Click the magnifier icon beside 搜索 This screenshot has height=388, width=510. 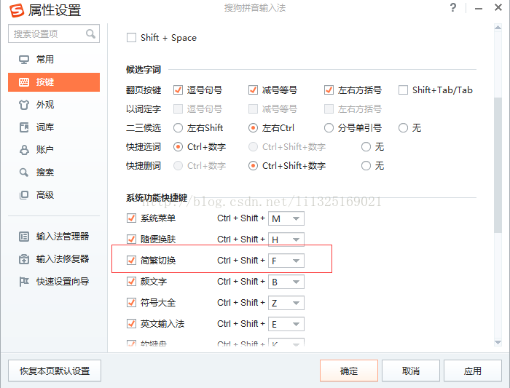tap(24, 173)
